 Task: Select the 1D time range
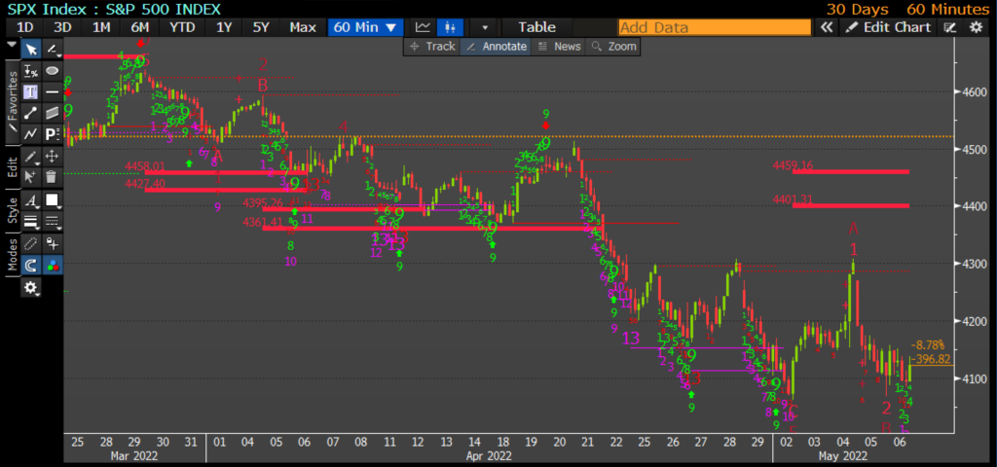tap(25, 27)
